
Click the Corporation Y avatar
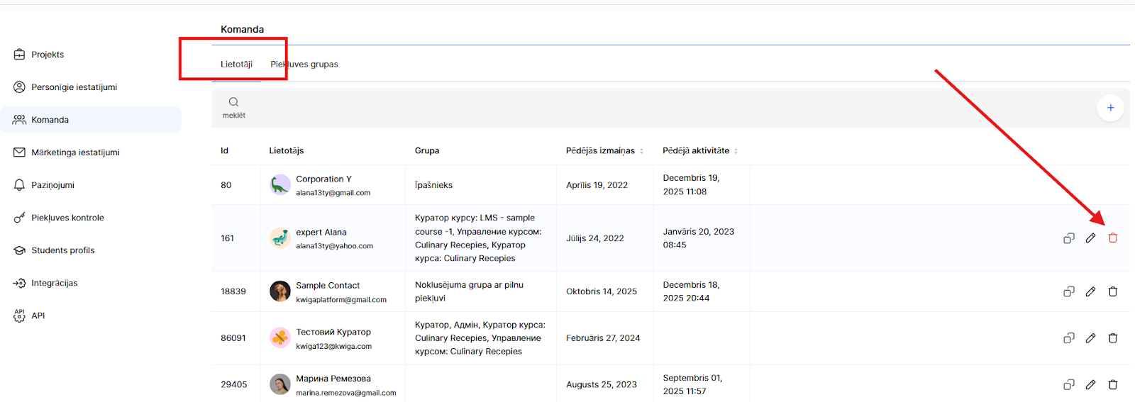pos(280,185)
